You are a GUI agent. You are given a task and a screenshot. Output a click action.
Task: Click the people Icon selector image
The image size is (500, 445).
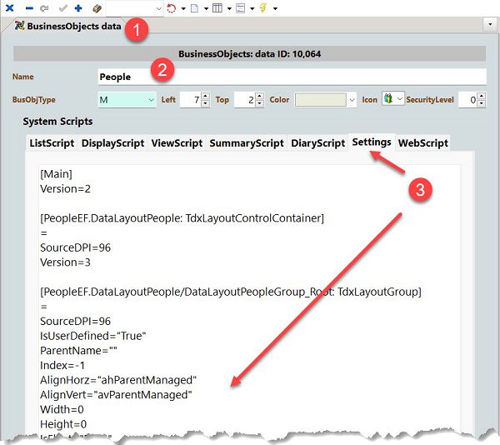coord(388,98)
